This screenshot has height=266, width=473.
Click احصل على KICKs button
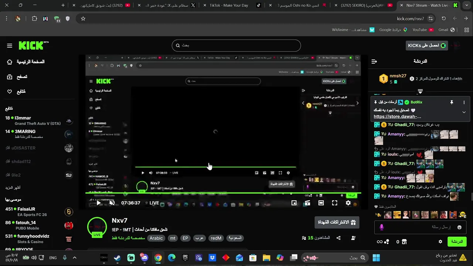427,45
